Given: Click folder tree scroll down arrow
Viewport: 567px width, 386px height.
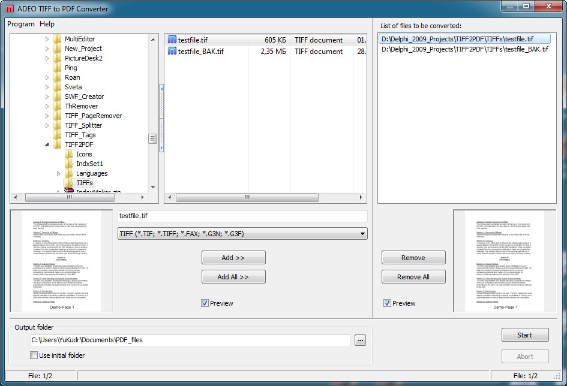Looking at the screenshot, I should coord(152,188).
